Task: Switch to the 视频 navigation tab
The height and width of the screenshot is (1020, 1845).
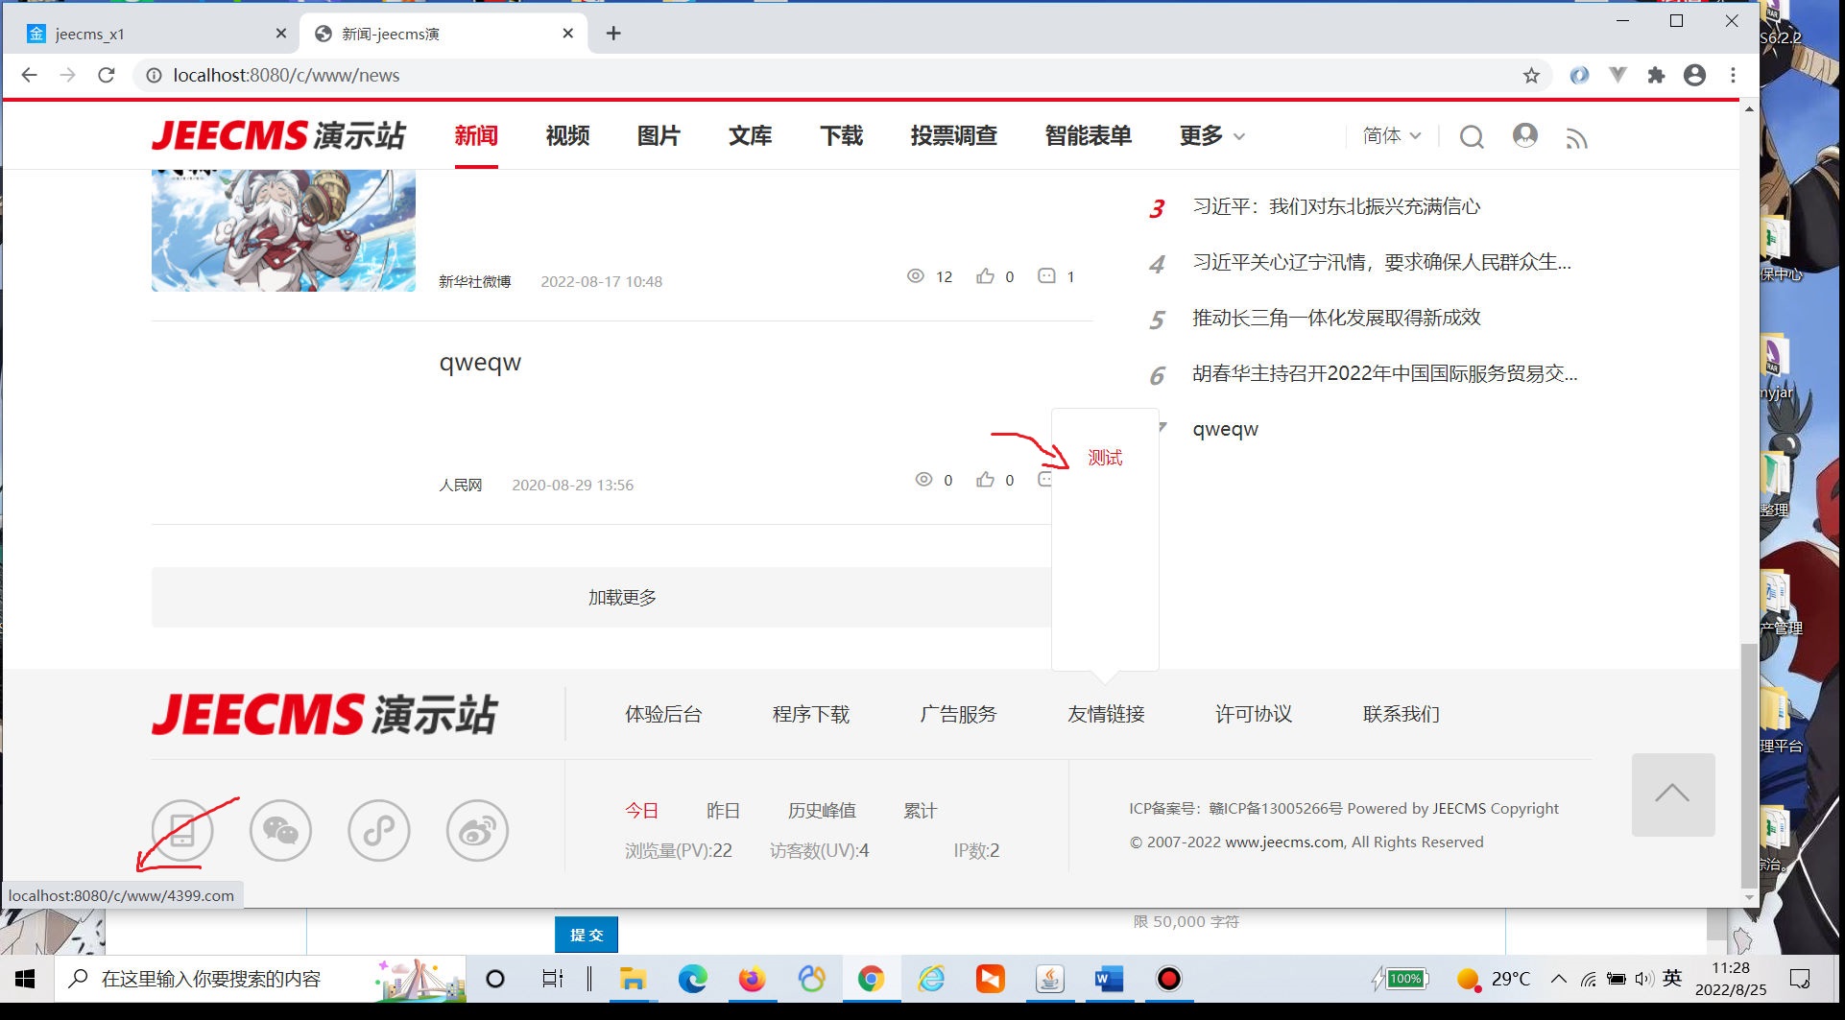Action: click(567, 136)
